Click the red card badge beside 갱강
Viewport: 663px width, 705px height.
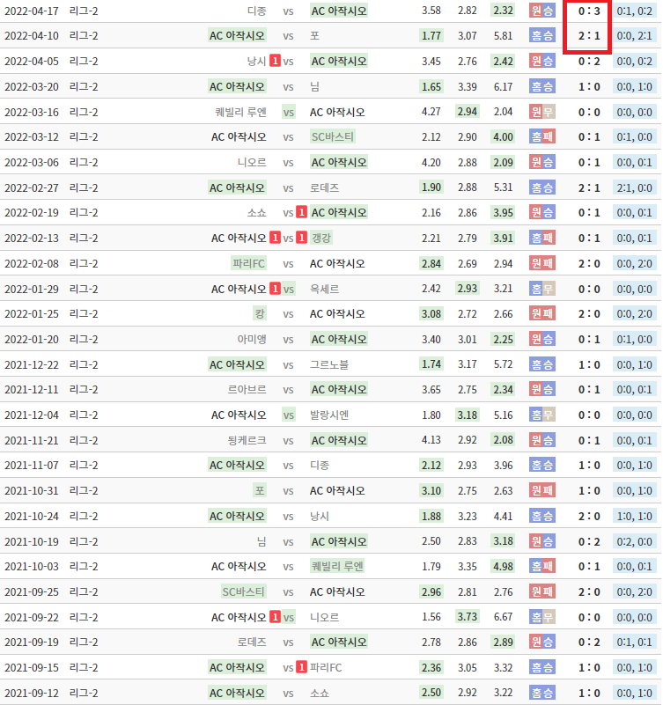302,238
